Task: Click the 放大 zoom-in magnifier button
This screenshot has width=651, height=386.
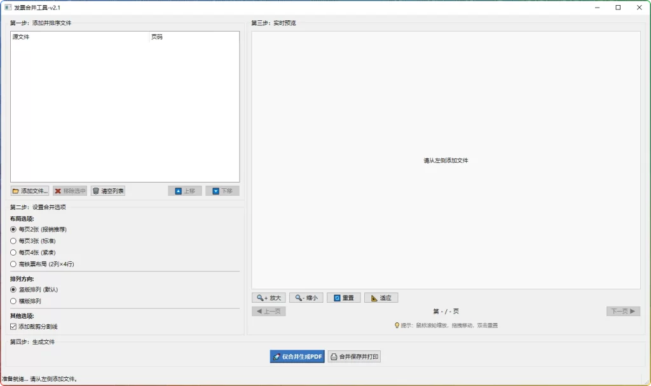Action: (x=268, y=298)
